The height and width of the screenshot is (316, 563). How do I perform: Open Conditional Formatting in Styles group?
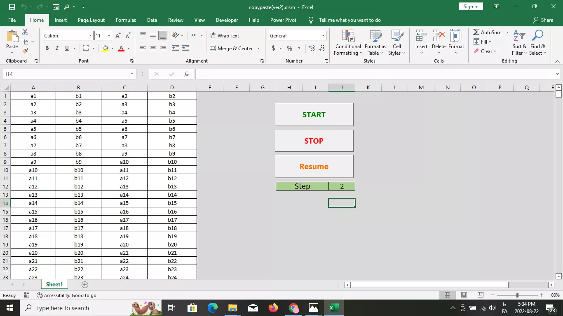[348, 42]
